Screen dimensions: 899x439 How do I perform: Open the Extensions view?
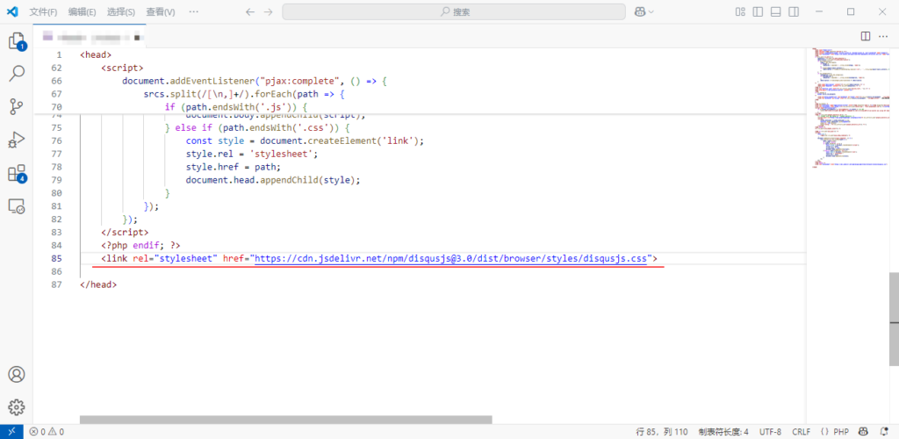17,173
